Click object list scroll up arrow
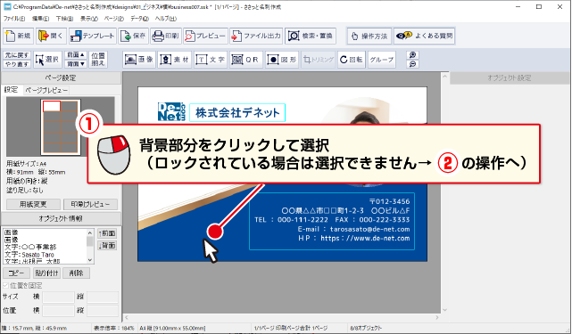 90,232
